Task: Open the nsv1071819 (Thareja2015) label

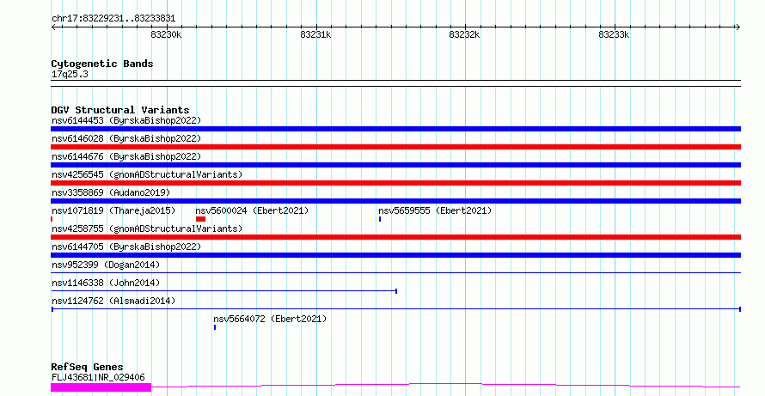Action: tap(113, 210)
